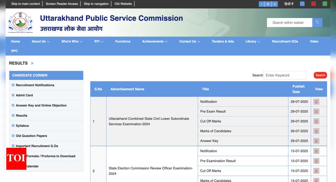Open Admit Card link in Candidate Corner
The height and width of the screenshot is (182, 336).
[x=24, y=95]
